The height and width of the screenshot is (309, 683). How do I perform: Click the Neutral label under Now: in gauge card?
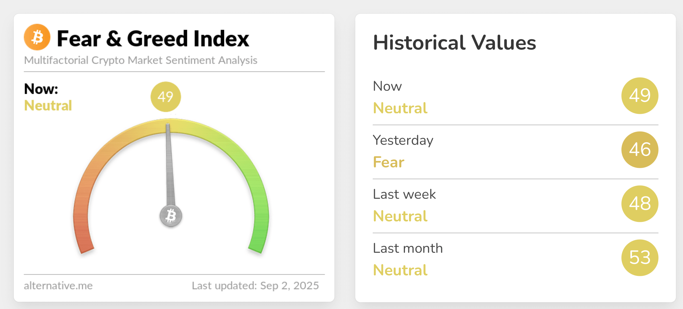[48, 106]
